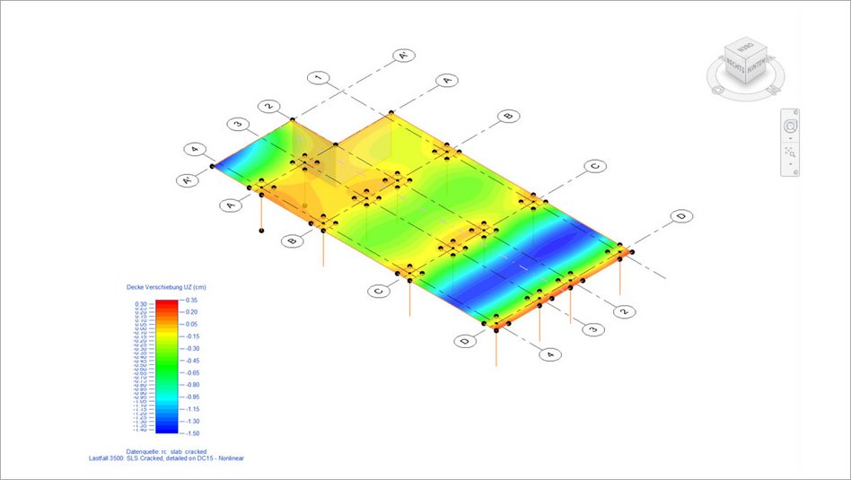Screen dimensions: 851x480
Task: Click legend value 0.35
Action: [191, 300]
